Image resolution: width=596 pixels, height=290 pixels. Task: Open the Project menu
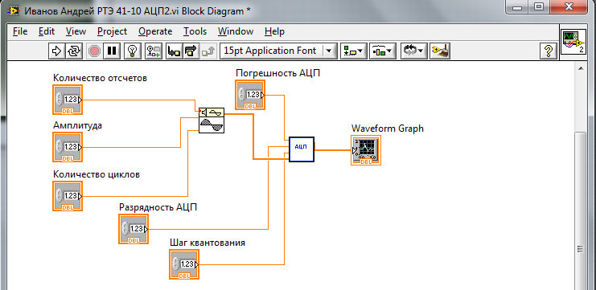point(112,31)
